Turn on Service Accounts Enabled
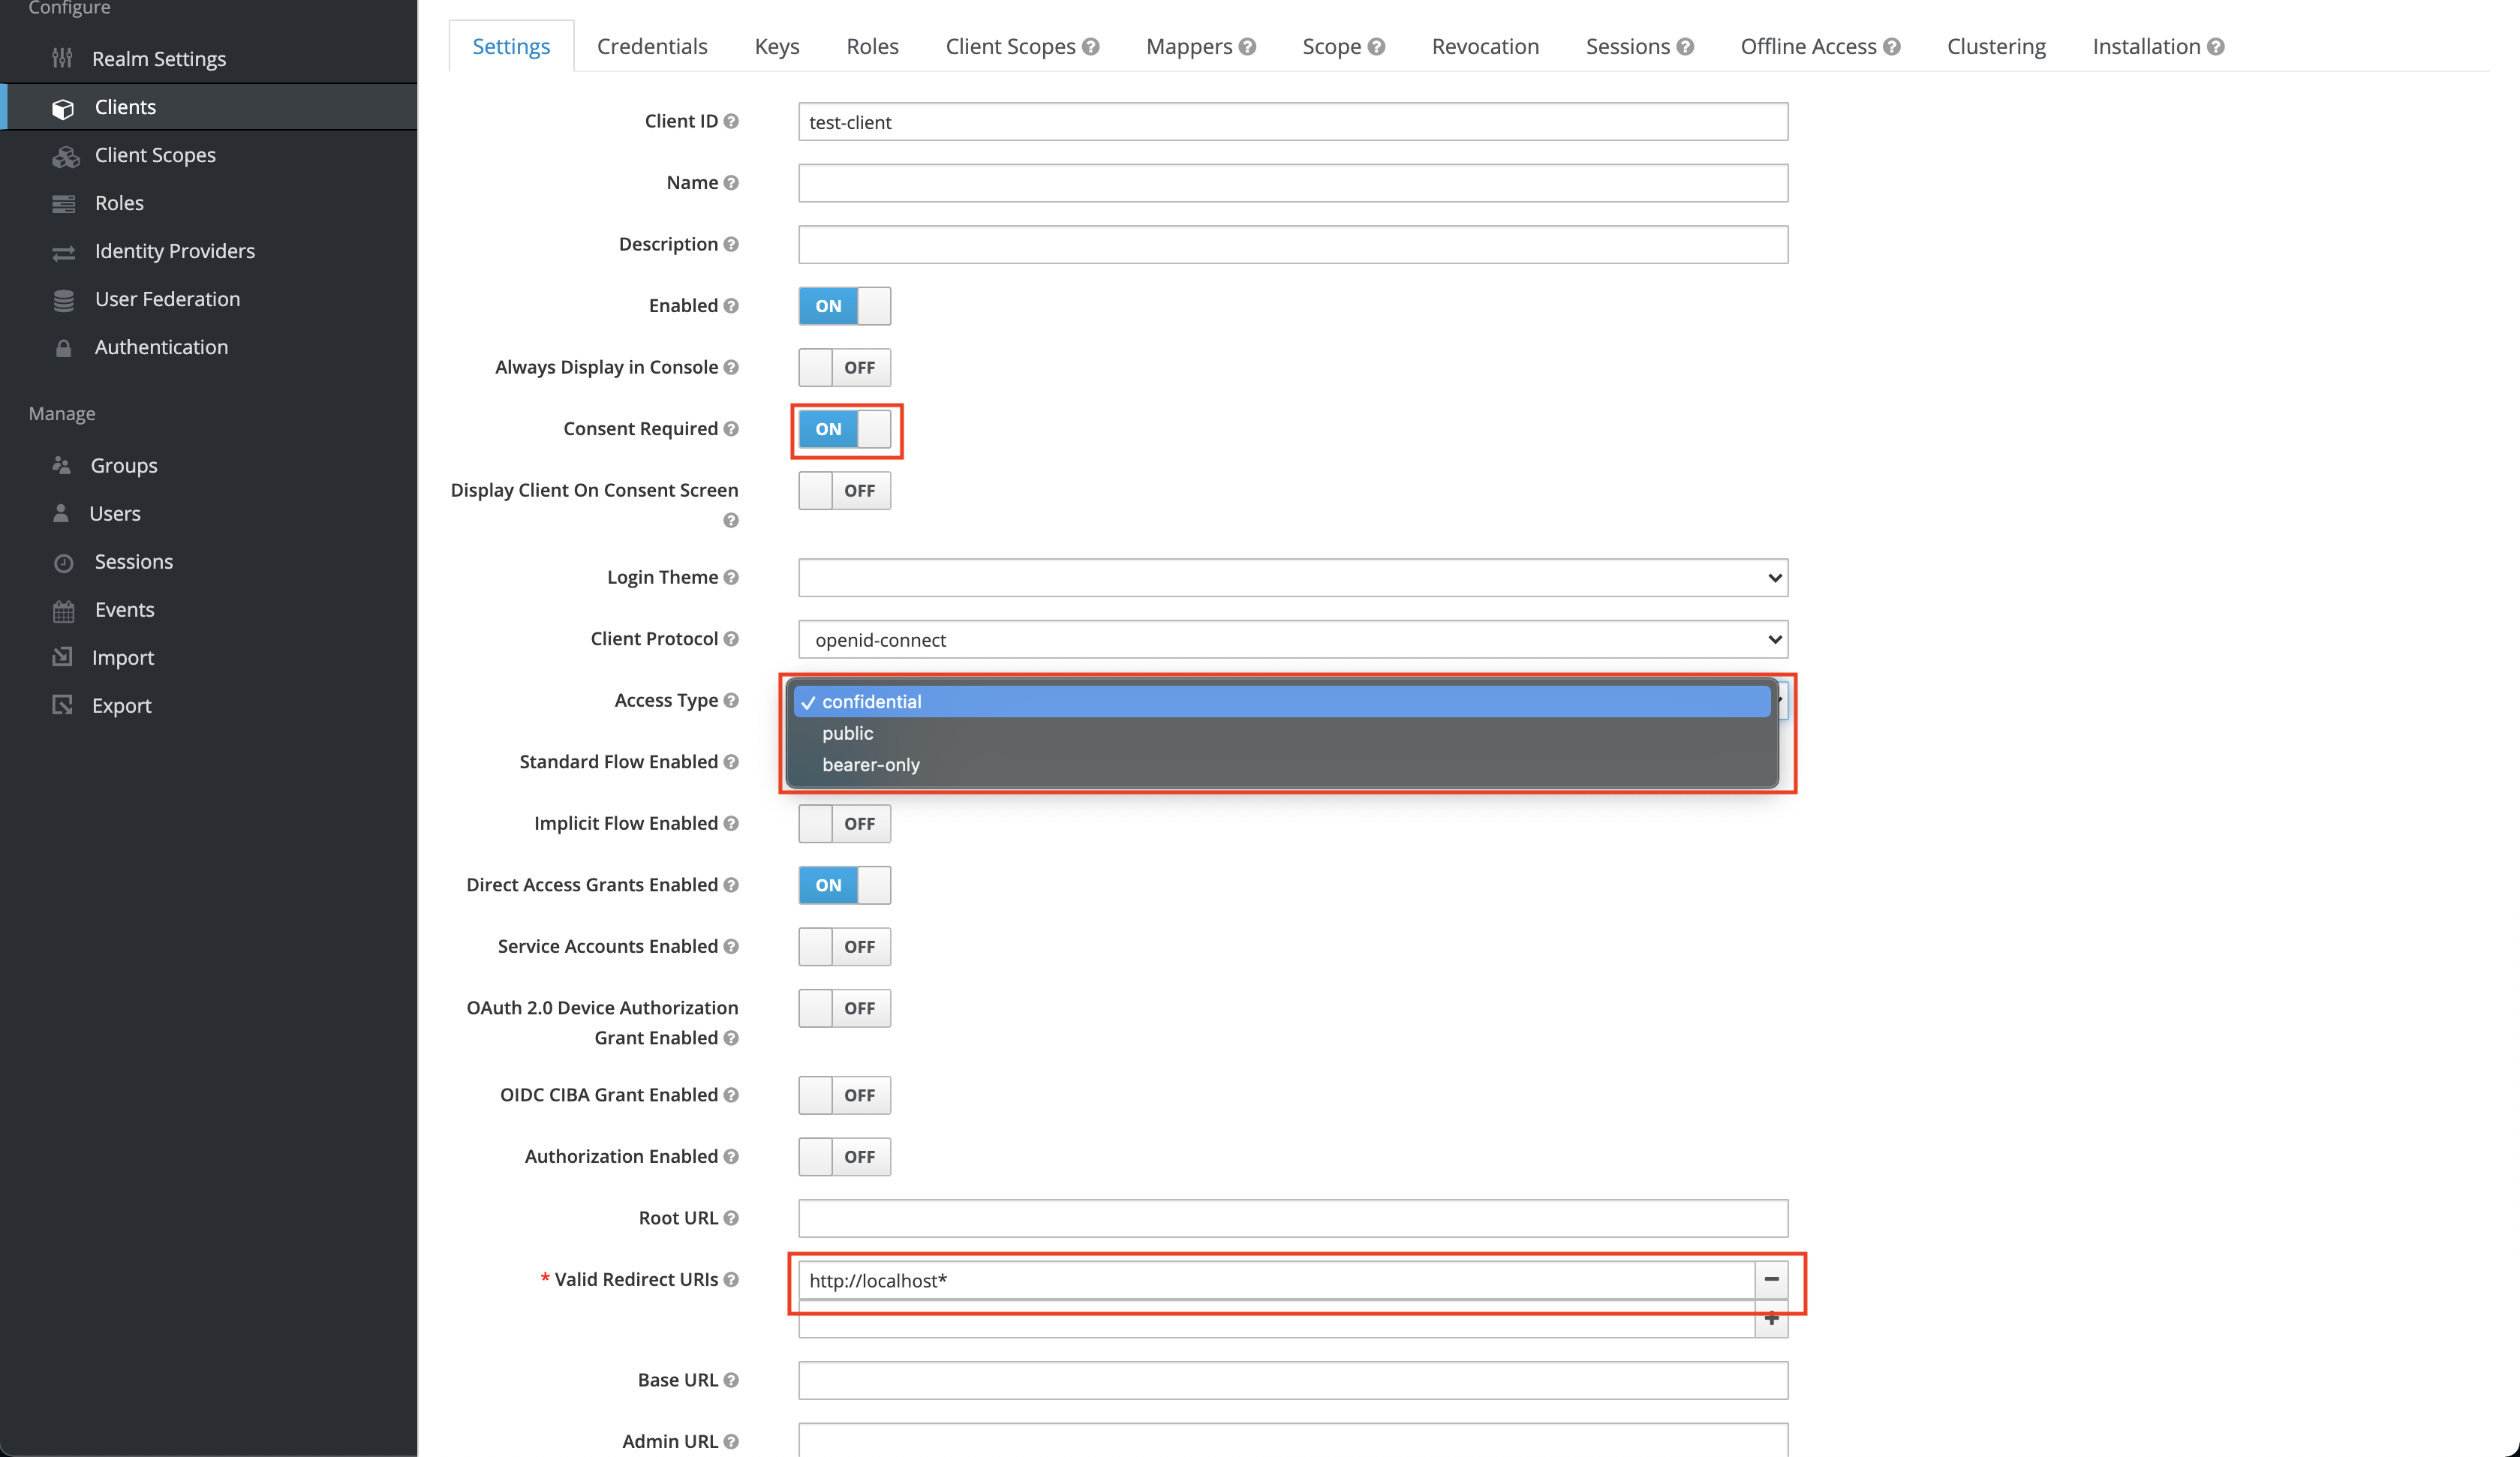Image resolution: width=2520 pixels, height=1457 pixels. tap(844, 946)
